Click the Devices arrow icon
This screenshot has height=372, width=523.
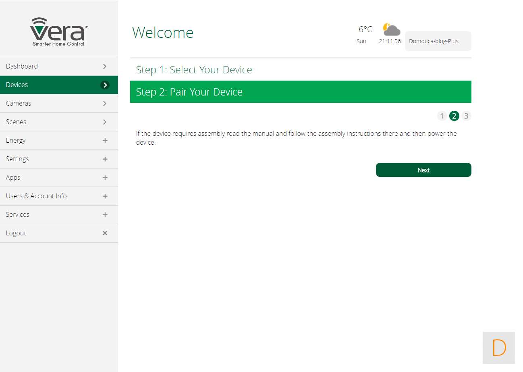click(105, 85)
